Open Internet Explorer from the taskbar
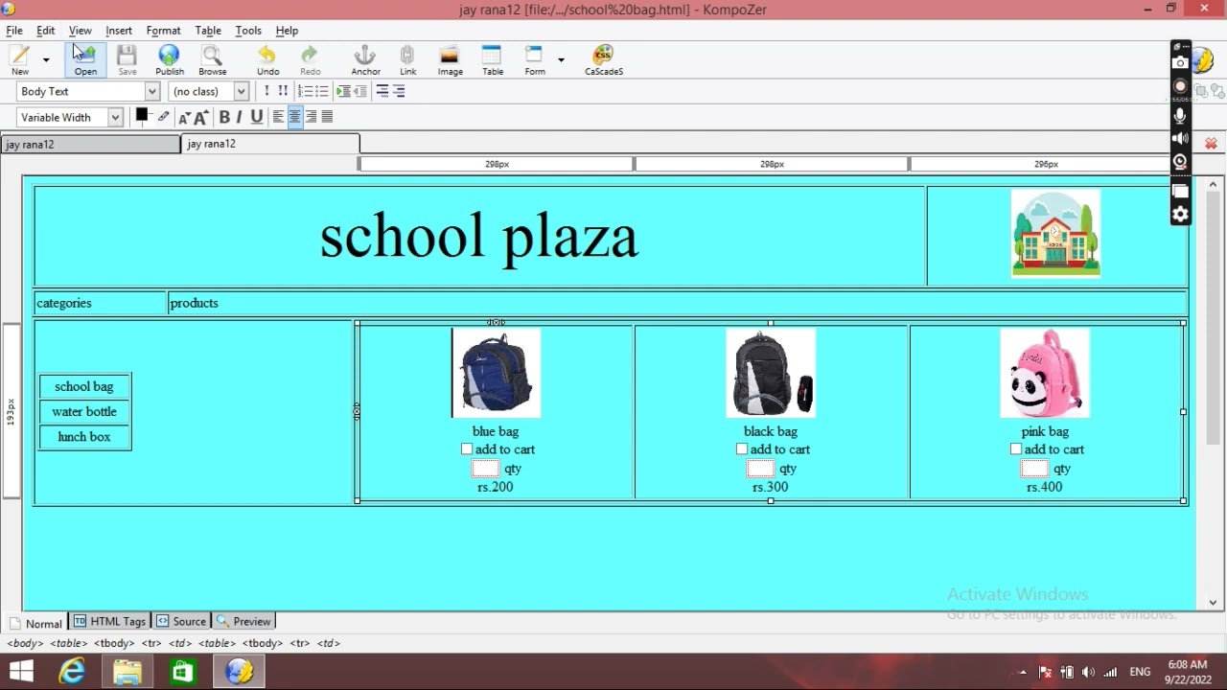The width and height of the screenshot is (1227, 690). 72,672
